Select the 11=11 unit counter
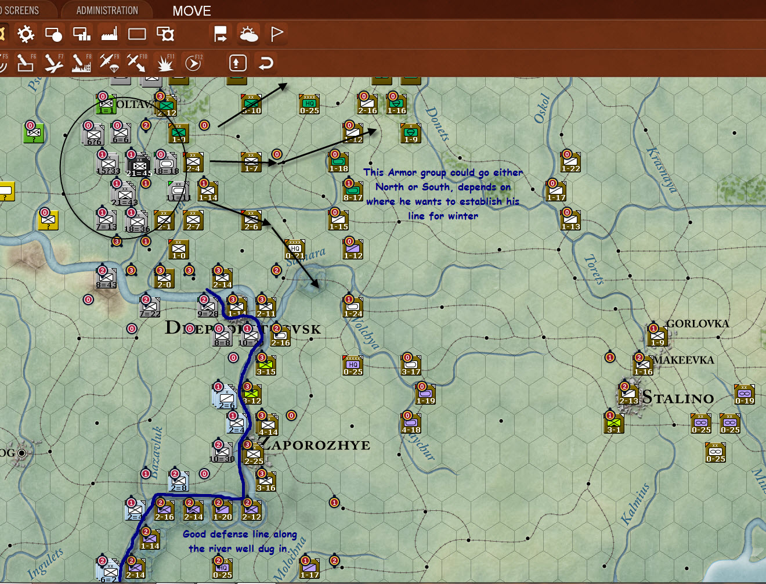Viewport: 766px width, 584px height. click(x=179, y=192)
